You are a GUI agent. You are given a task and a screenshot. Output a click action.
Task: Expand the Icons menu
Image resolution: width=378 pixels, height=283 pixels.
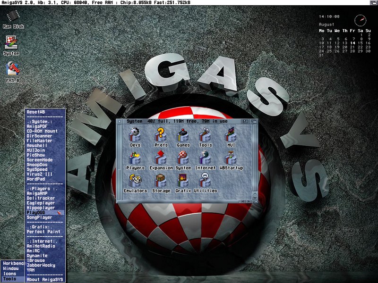tap(10, 274)
